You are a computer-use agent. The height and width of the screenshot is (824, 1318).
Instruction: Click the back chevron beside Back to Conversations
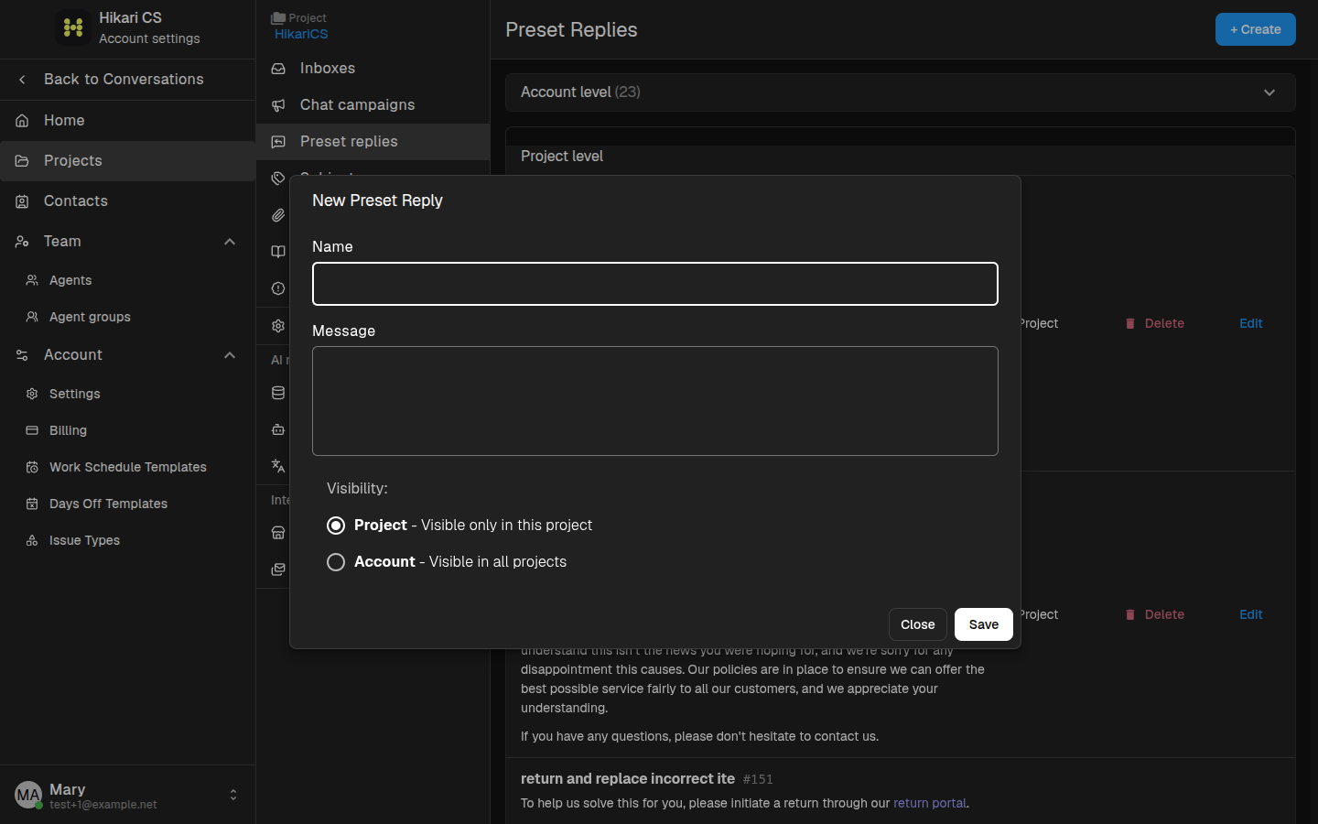22,80
